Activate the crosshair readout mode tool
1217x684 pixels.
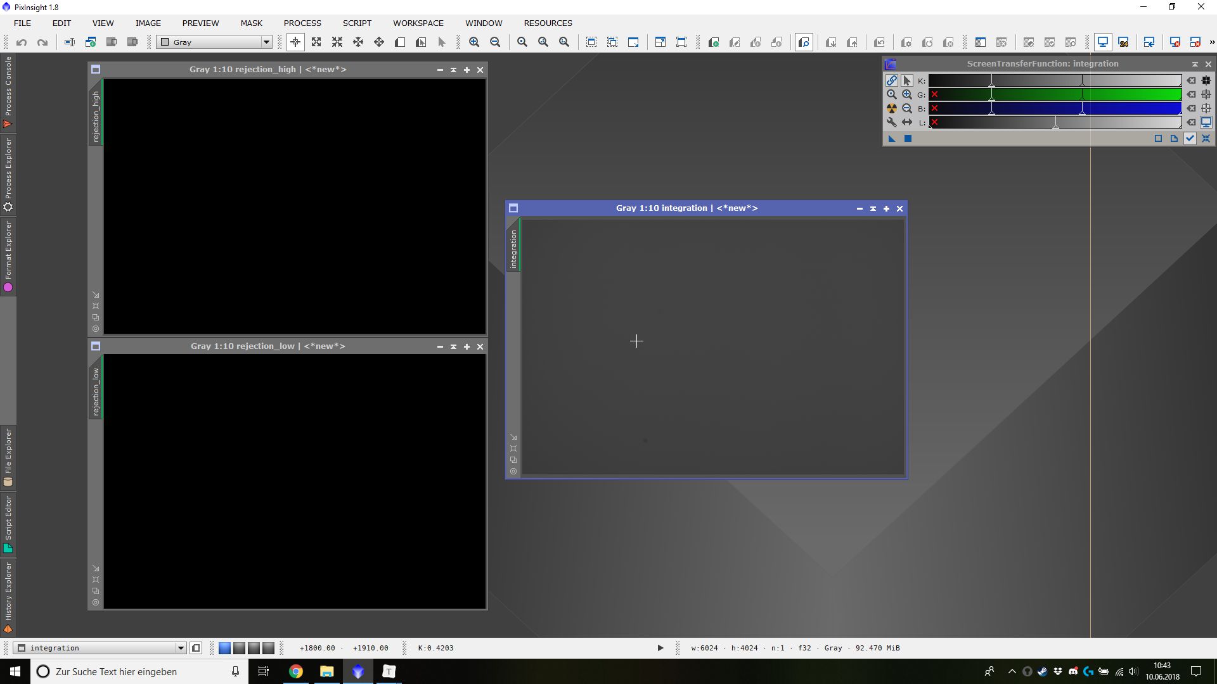click(295, 42)
